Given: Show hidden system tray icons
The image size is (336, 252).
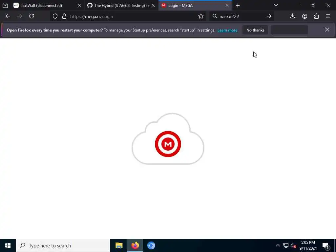Looking at the screenshot, I should click(278, 245).
